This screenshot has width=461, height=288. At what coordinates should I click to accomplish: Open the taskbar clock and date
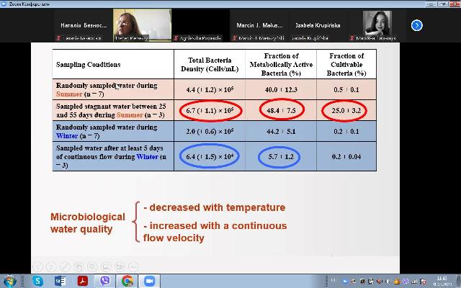(x=442, y=281)
